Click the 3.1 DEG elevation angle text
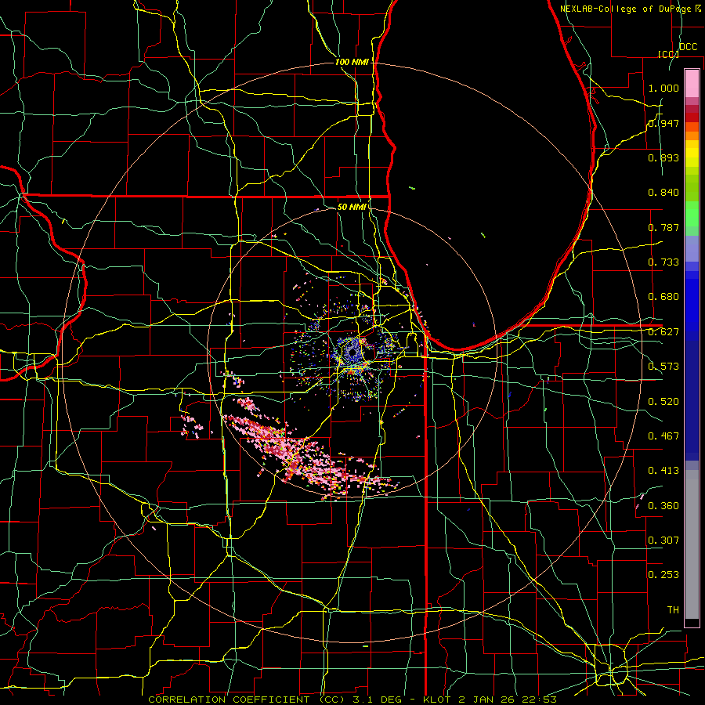Screen dimensions: 705x705 click(378, 700)
